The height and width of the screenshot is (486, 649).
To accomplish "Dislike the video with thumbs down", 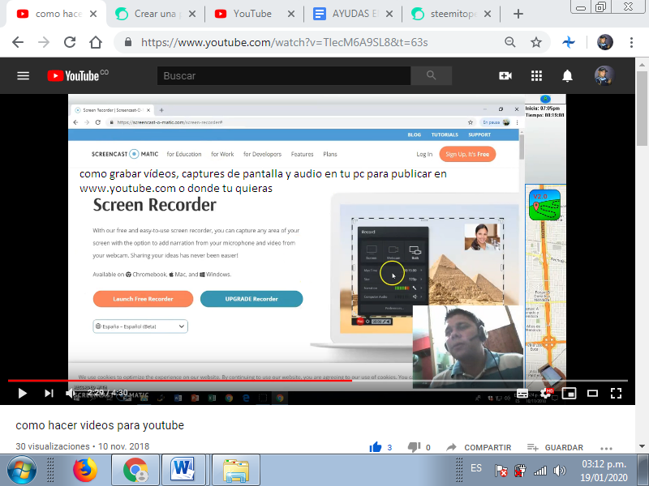I will pyautogui.click(x=414, y=447).
